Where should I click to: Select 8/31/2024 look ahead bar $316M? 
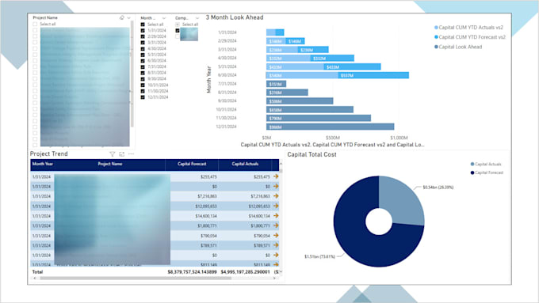pos(287,93)
